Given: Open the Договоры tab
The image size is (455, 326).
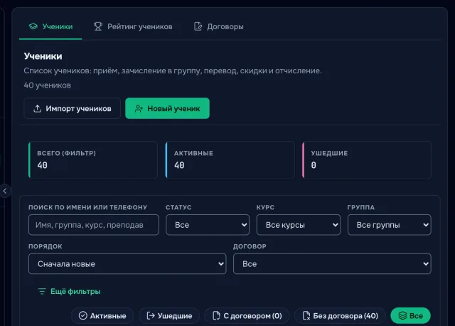Looking at the screenshot, I should (219, 27).
